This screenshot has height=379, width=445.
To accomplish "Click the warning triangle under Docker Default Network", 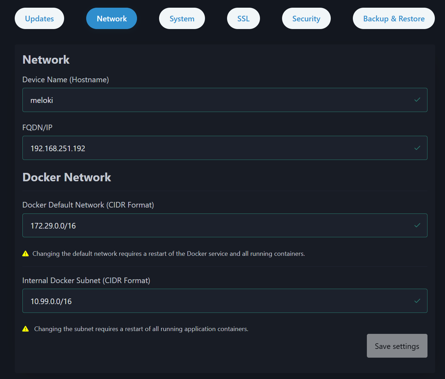I will click(x=25, y=253).
